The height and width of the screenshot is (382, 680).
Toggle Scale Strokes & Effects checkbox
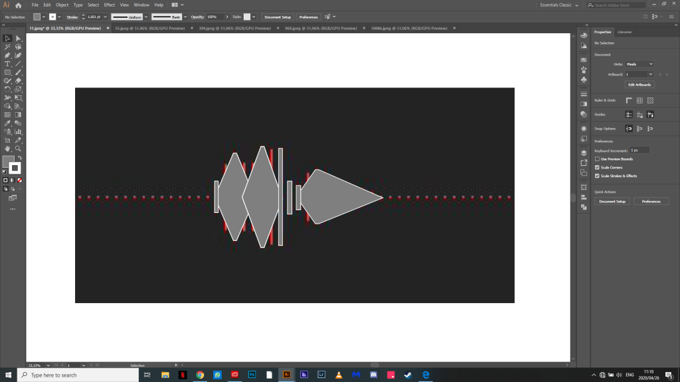point(598,176)
